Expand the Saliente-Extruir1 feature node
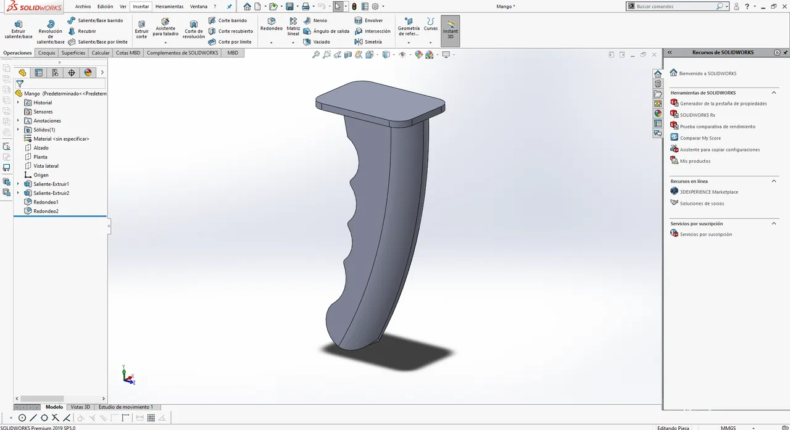This screenshot has height=430, width=790. coord(18,184)
